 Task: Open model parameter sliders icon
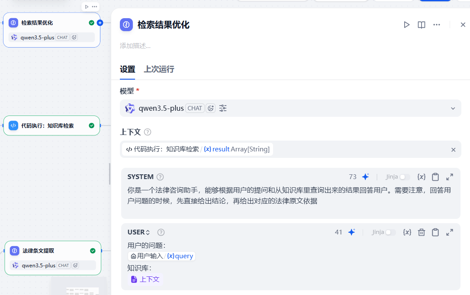point(223,108)
